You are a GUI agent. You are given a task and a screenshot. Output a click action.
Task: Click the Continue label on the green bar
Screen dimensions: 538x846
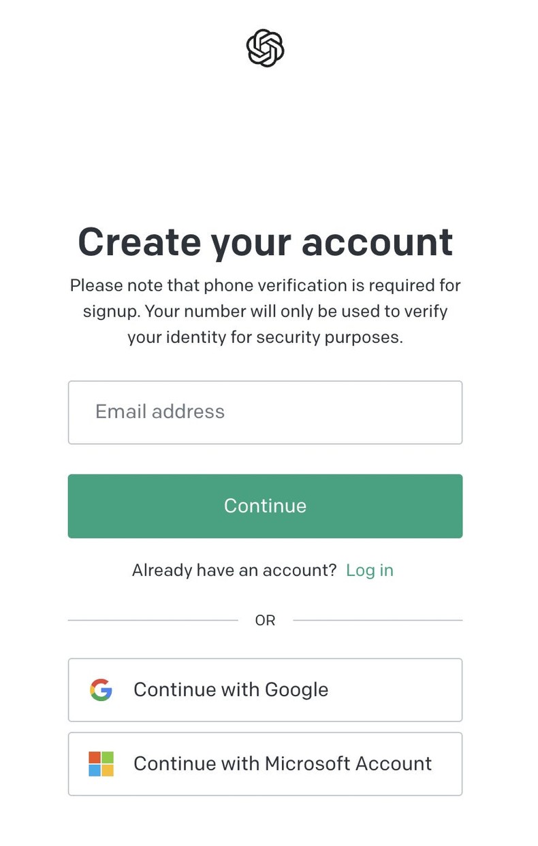click(265, 506)
